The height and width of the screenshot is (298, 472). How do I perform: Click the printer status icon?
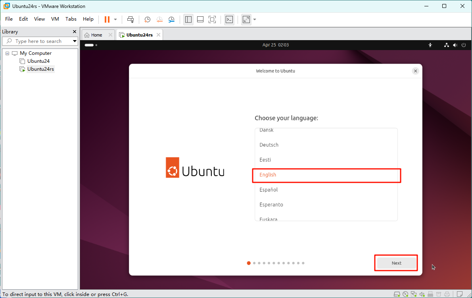tap(447, 294)
